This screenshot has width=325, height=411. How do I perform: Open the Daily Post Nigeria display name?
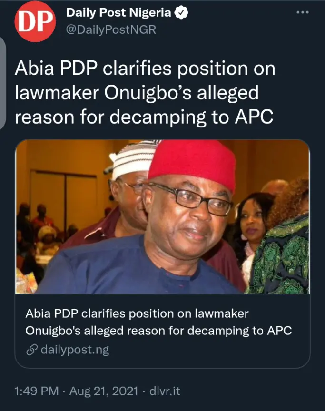tap(118, 13)
